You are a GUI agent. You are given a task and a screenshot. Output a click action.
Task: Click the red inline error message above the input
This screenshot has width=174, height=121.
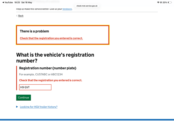pos(51,80)
